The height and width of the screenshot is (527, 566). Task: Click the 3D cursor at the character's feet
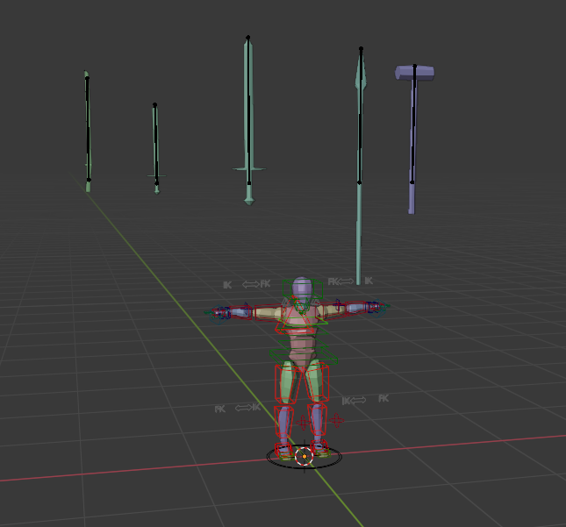pos(304,456)
